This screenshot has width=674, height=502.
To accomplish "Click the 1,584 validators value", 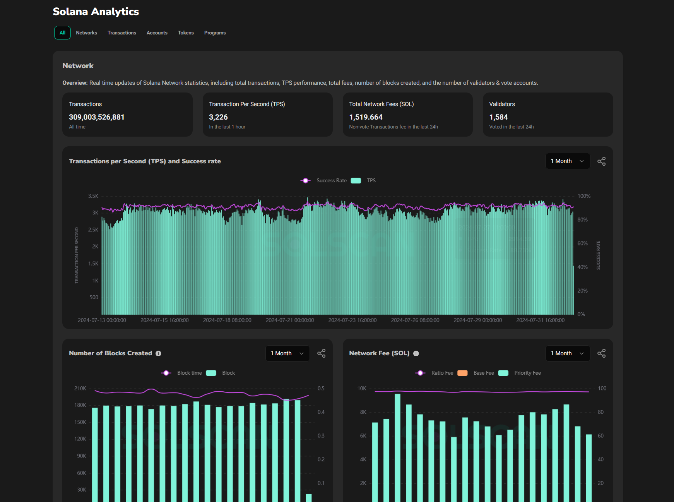I will click(x=498, y=117).
